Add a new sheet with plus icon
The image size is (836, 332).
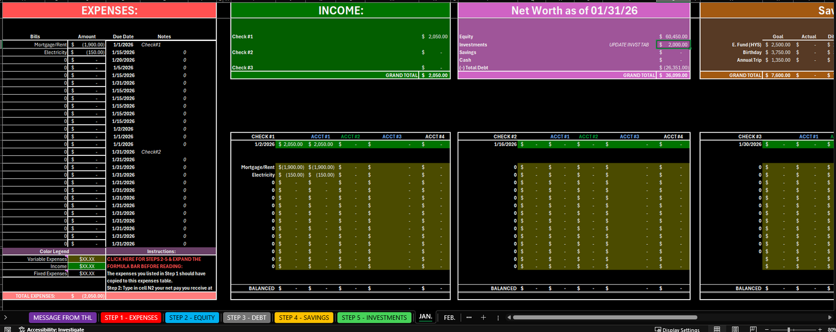(484, 318)
